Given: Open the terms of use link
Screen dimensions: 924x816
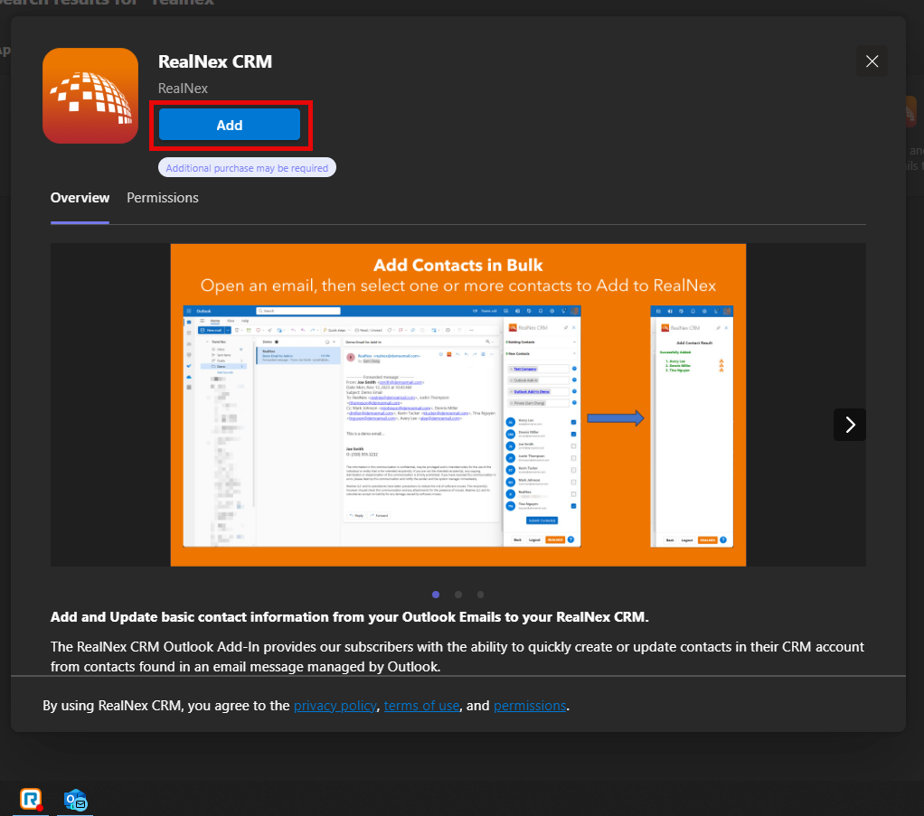Looking at the screenshot, I should tap(421, 705).
